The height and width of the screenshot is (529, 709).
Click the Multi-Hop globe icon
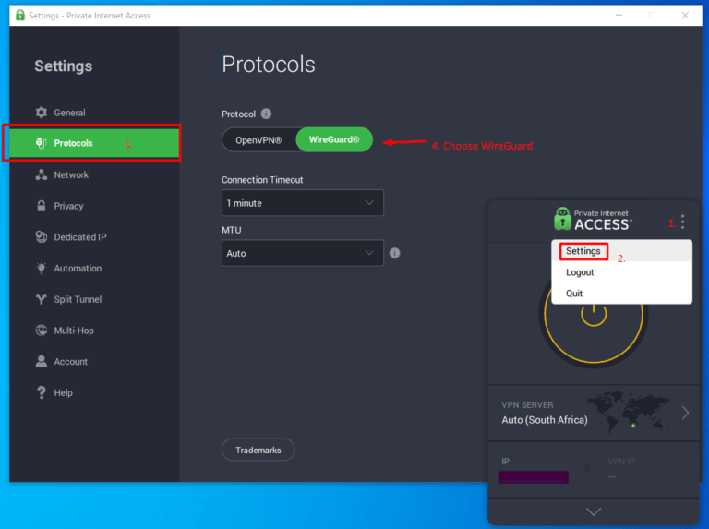(x=42, y=331)
